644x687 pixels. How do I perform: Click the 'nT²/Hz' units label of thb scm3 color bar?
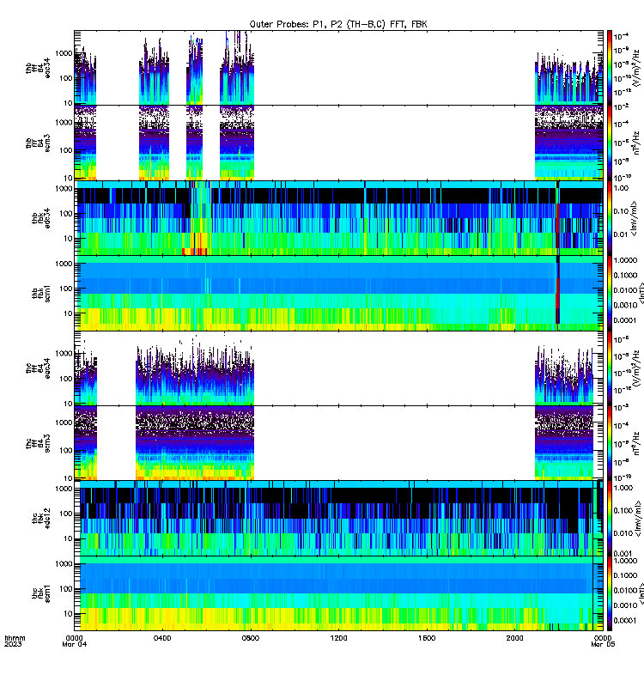(638, 143)
